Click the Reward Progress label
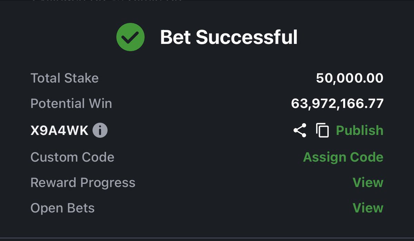This screenshot has width=414, height=241. point(83,182)
